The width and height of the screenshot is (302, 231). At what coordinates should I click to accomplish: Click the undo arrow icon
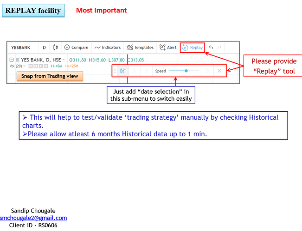[211, 47]
